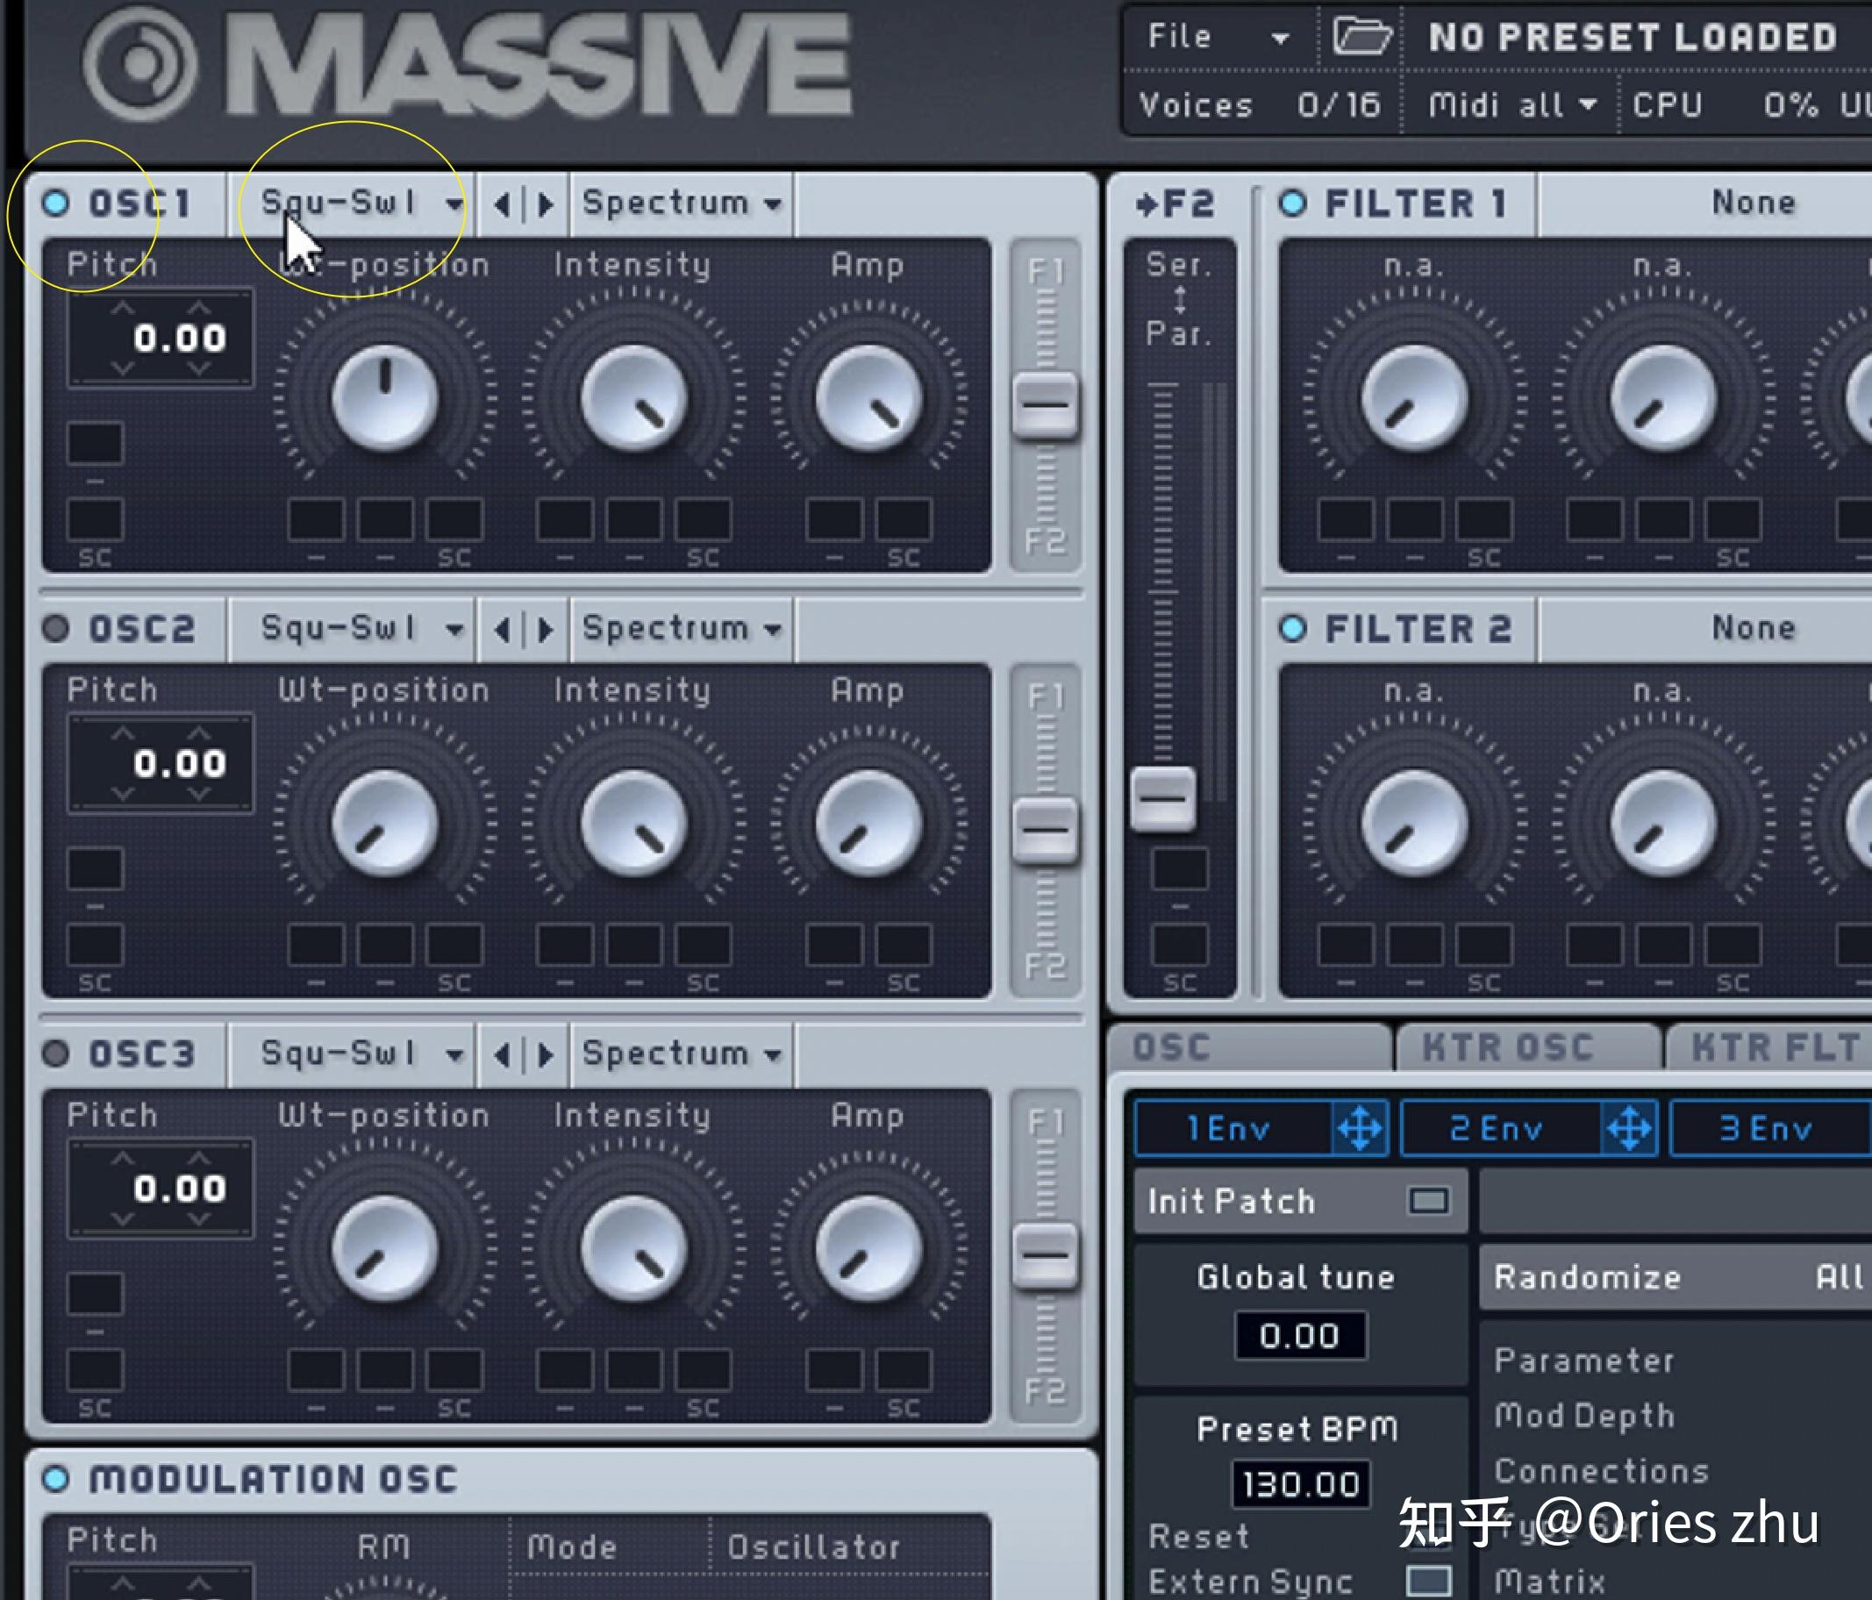Enable the Extern Sync checkbox
The height and width of the screenshot is (1600, 1872).
(1427, 1581)
